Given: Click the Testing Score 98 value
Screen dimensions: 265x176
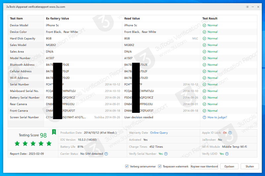Looking at the screenshot, I should (x=43, y=135).
